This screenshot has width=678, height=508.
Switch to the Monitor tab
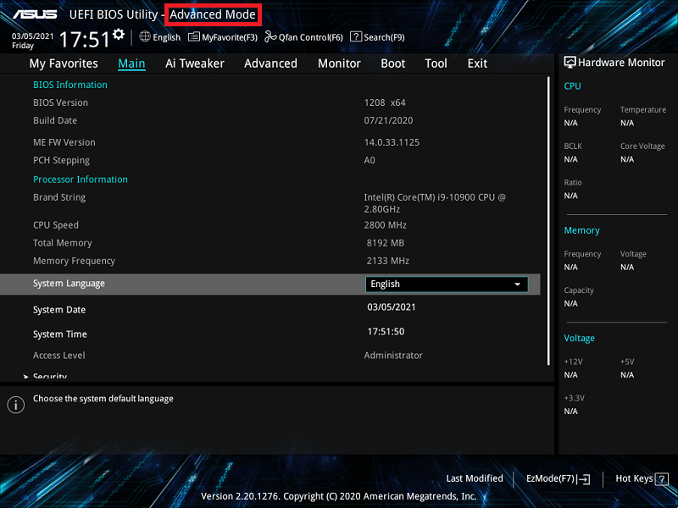click(x=339, y=63)
